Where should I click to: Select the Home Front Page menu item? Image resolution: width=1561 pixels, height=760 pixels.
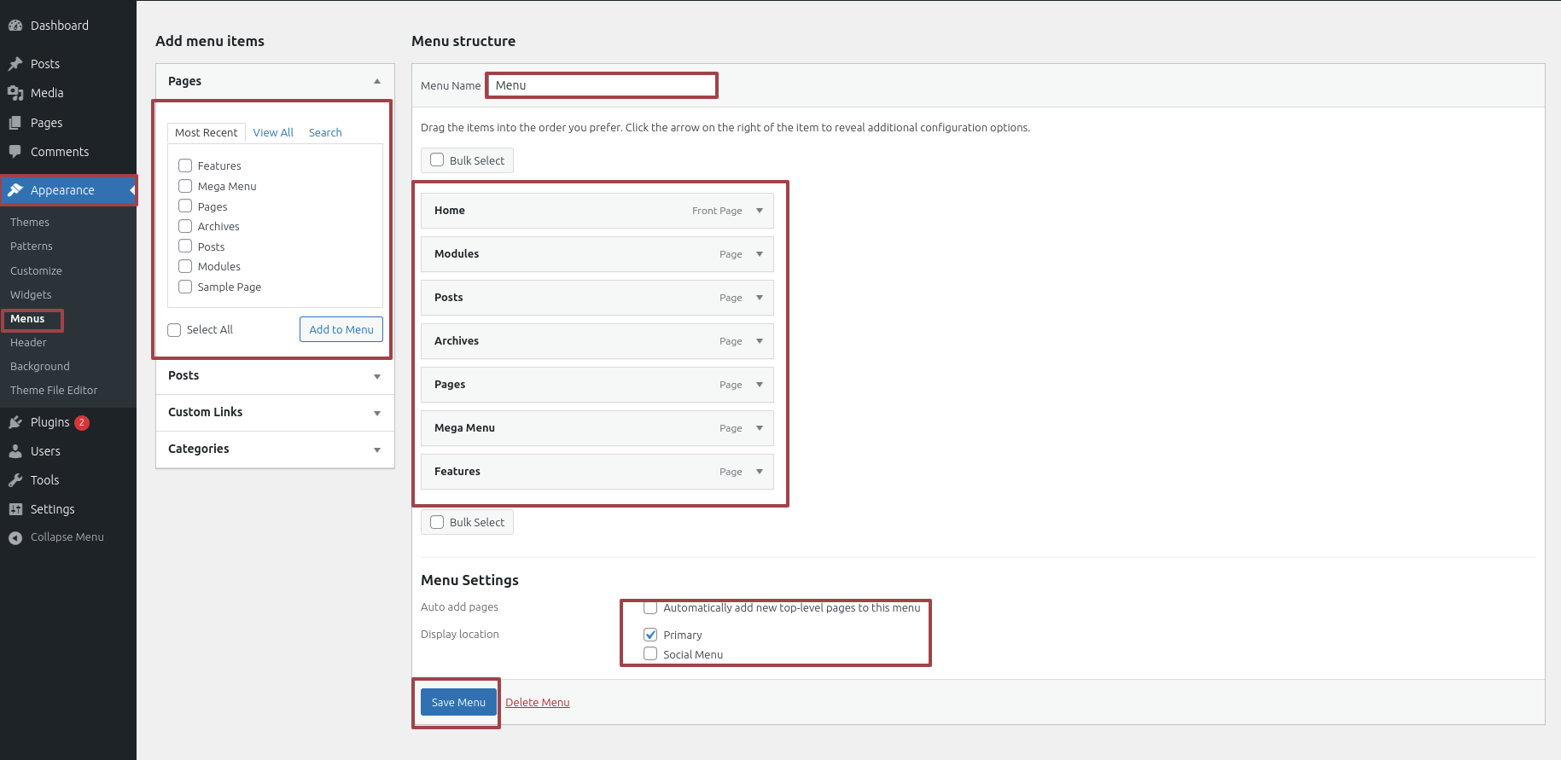pyautogui.click(x=597, y=211)
